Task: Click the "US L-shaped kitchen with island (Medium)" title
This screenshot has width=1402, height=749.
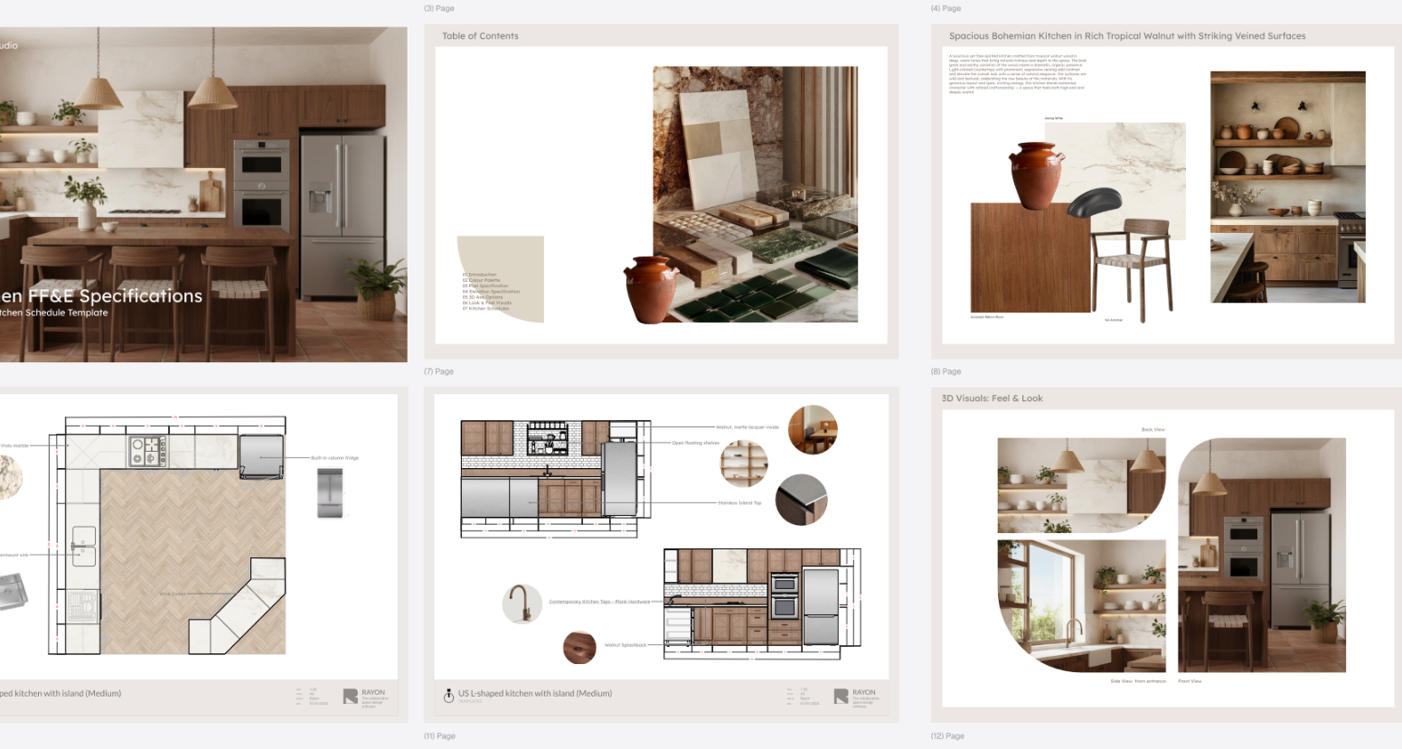Action: pos(537,694)
